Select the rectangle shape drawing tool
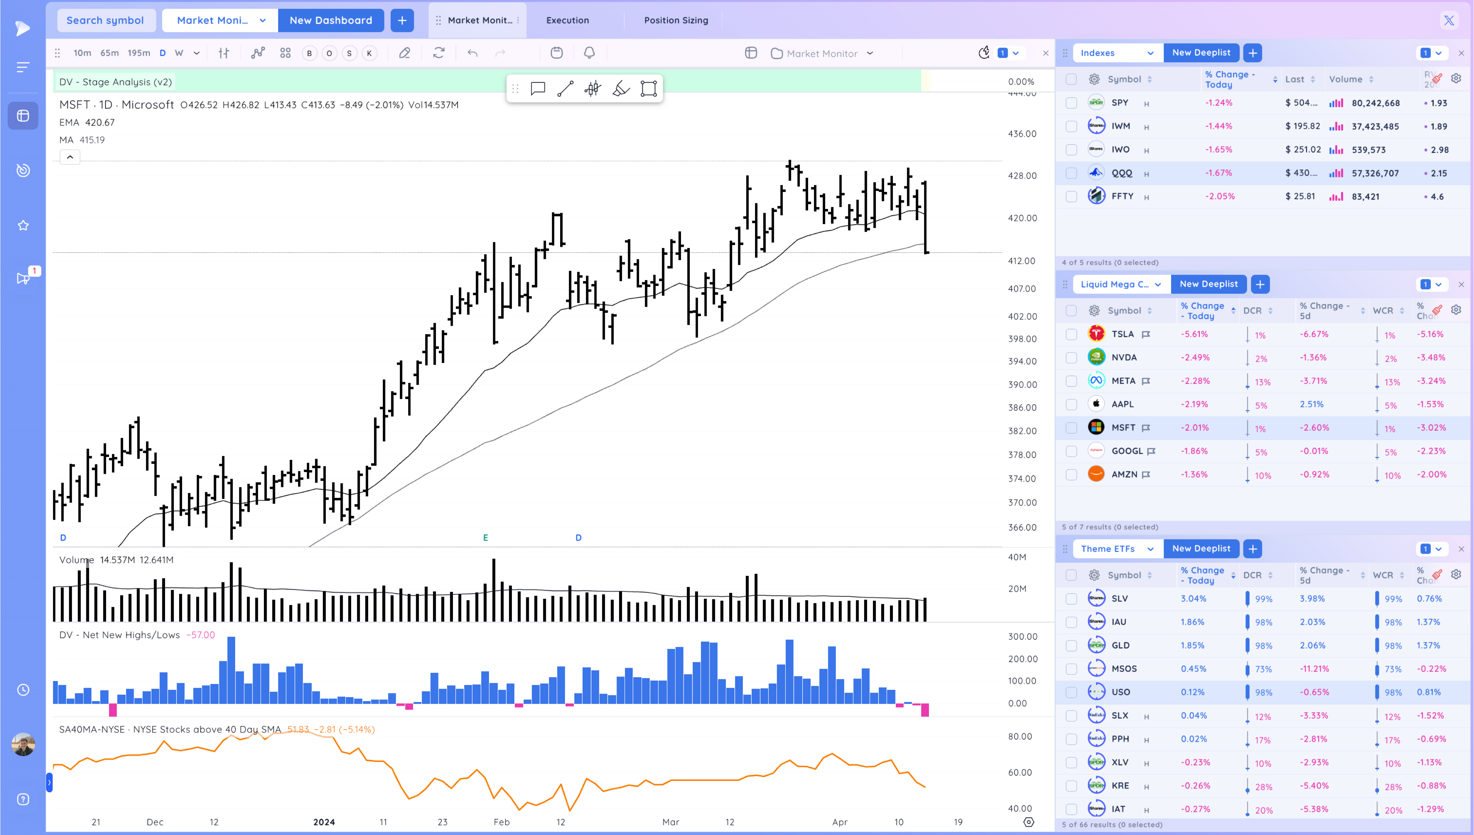The height and width of the screenshot is (835, 1474). pyautogui.click(x=649, y=89)
